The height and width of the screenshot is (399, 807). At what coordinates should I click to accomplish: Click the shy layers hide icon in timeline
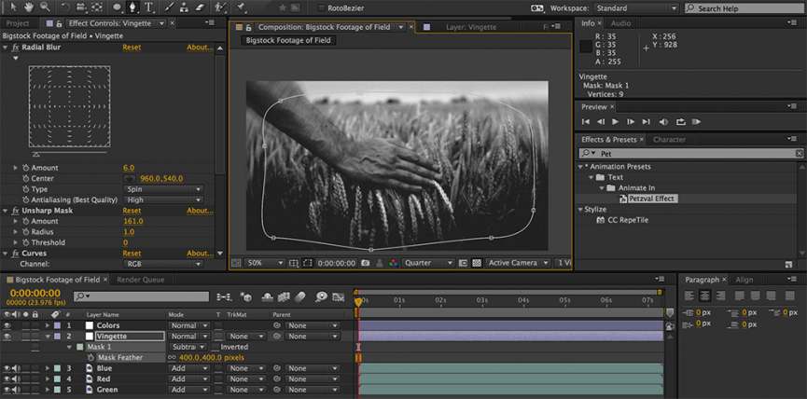pos(268,296)
